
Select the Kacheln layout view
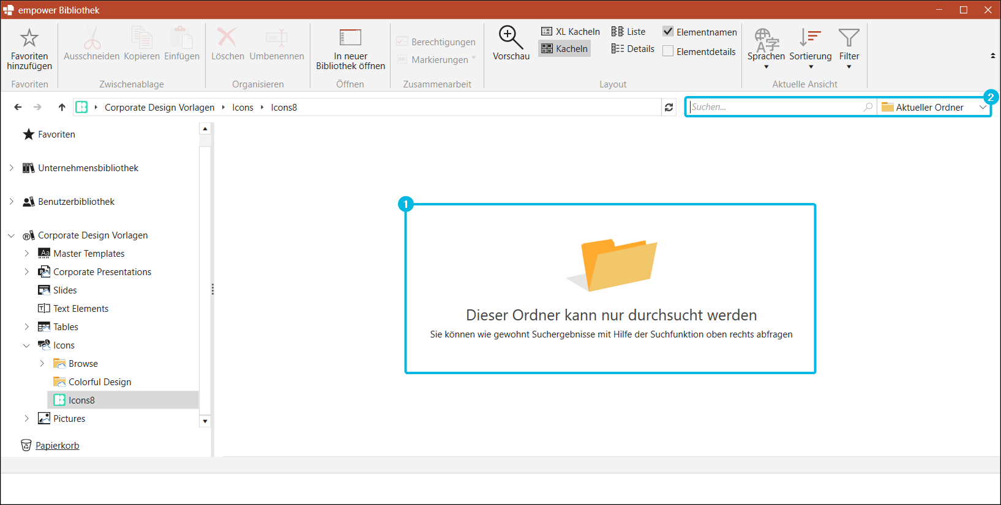[564, 49]
